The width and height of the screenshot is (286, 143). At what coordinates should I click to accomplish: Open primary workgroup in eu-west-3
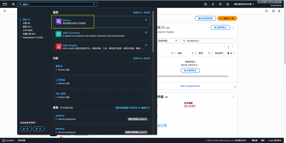[101, 117]
